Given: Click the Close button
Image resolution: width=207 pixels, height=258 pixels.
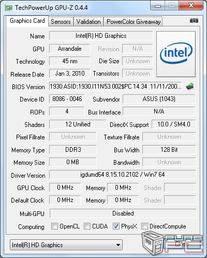Looking at the screenshot, I should (182, 244).
